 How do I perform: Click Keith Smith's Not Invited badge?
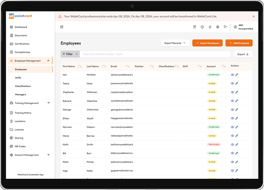click(214, 144)
